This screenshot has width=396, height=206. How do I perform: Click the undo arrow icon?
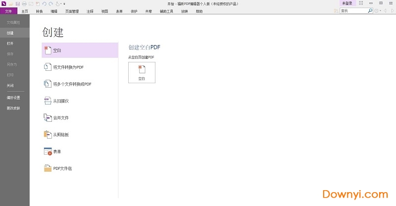point(44,4)
